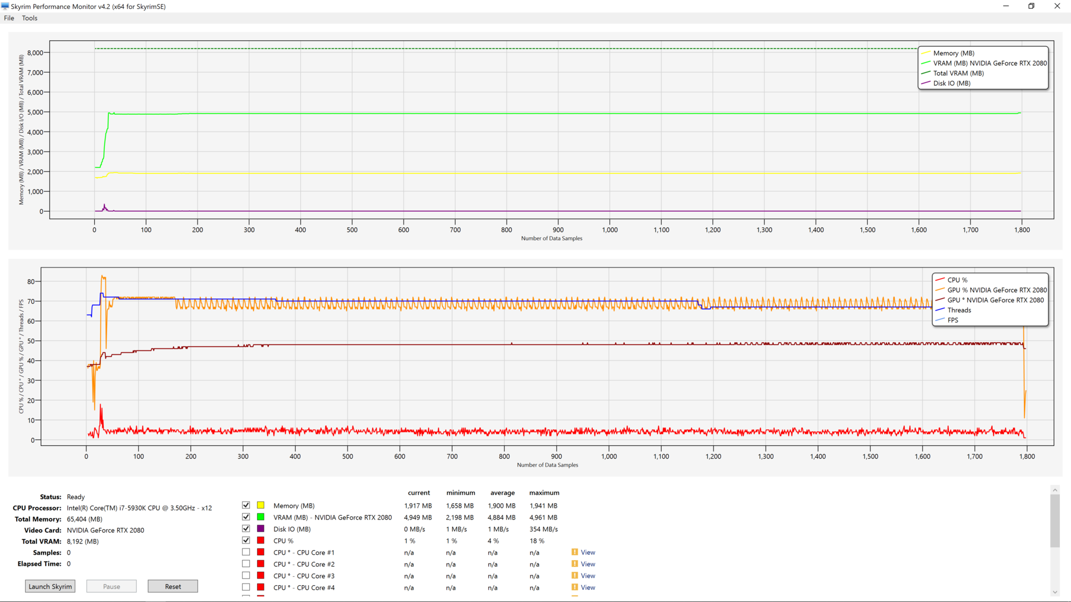
Task: Open the View link for CPU Core #3
Action: tap(588, 576)
